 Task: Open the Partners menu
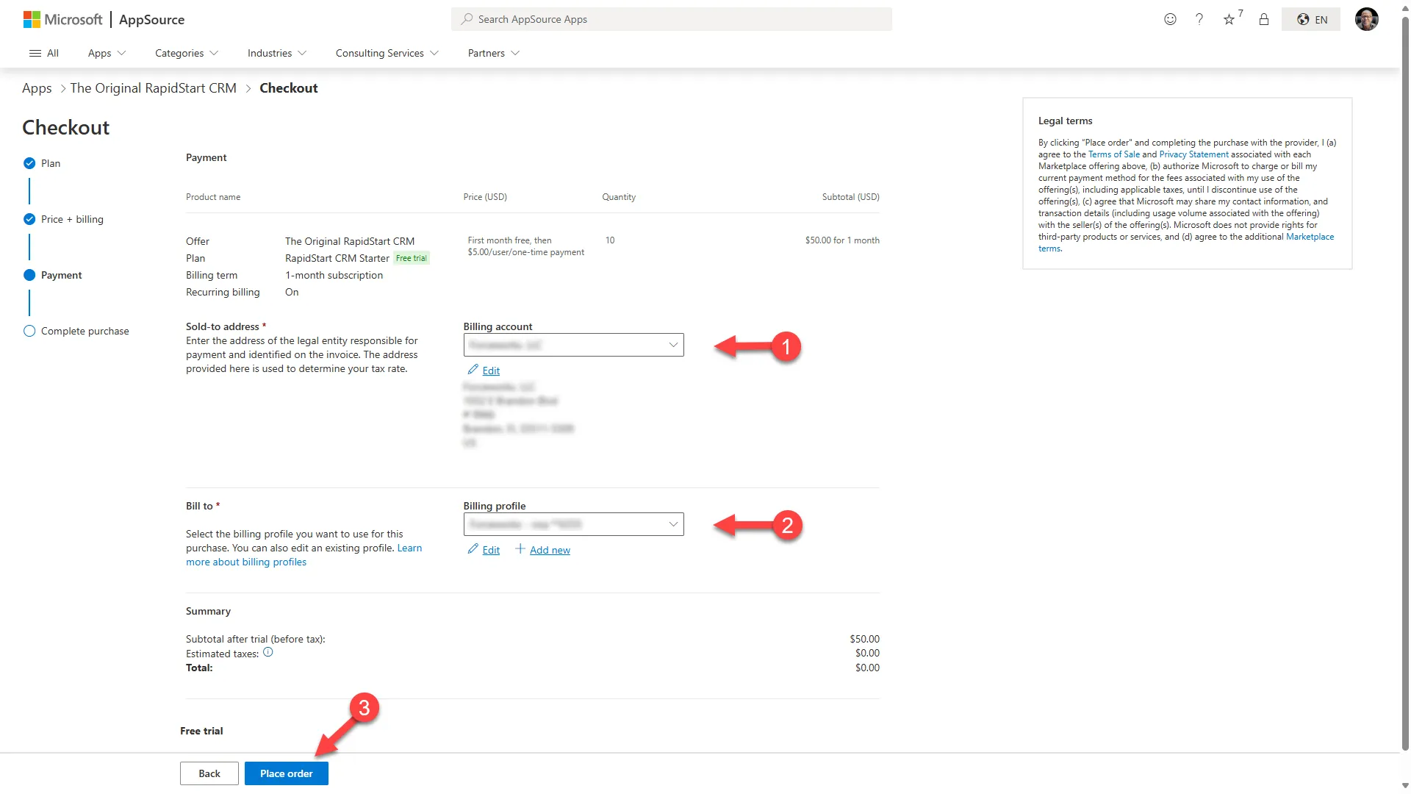pyautogui.click(x=493, y=53)
